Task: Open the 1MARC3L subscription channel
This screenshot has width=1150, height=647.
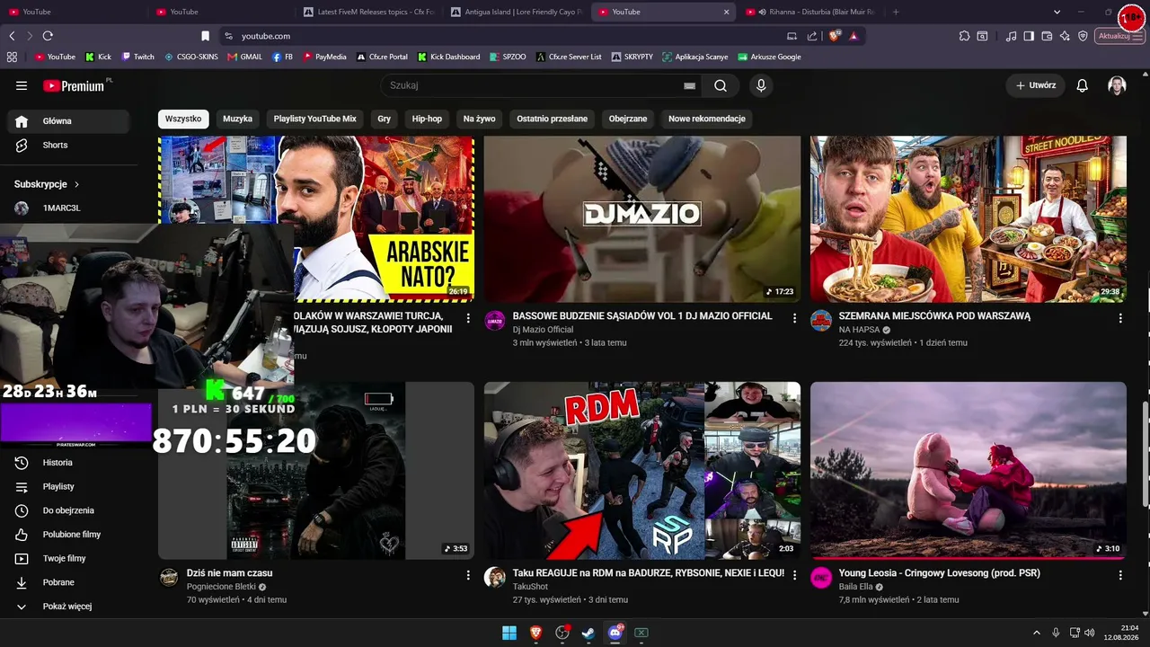Action: coord(68,208)
